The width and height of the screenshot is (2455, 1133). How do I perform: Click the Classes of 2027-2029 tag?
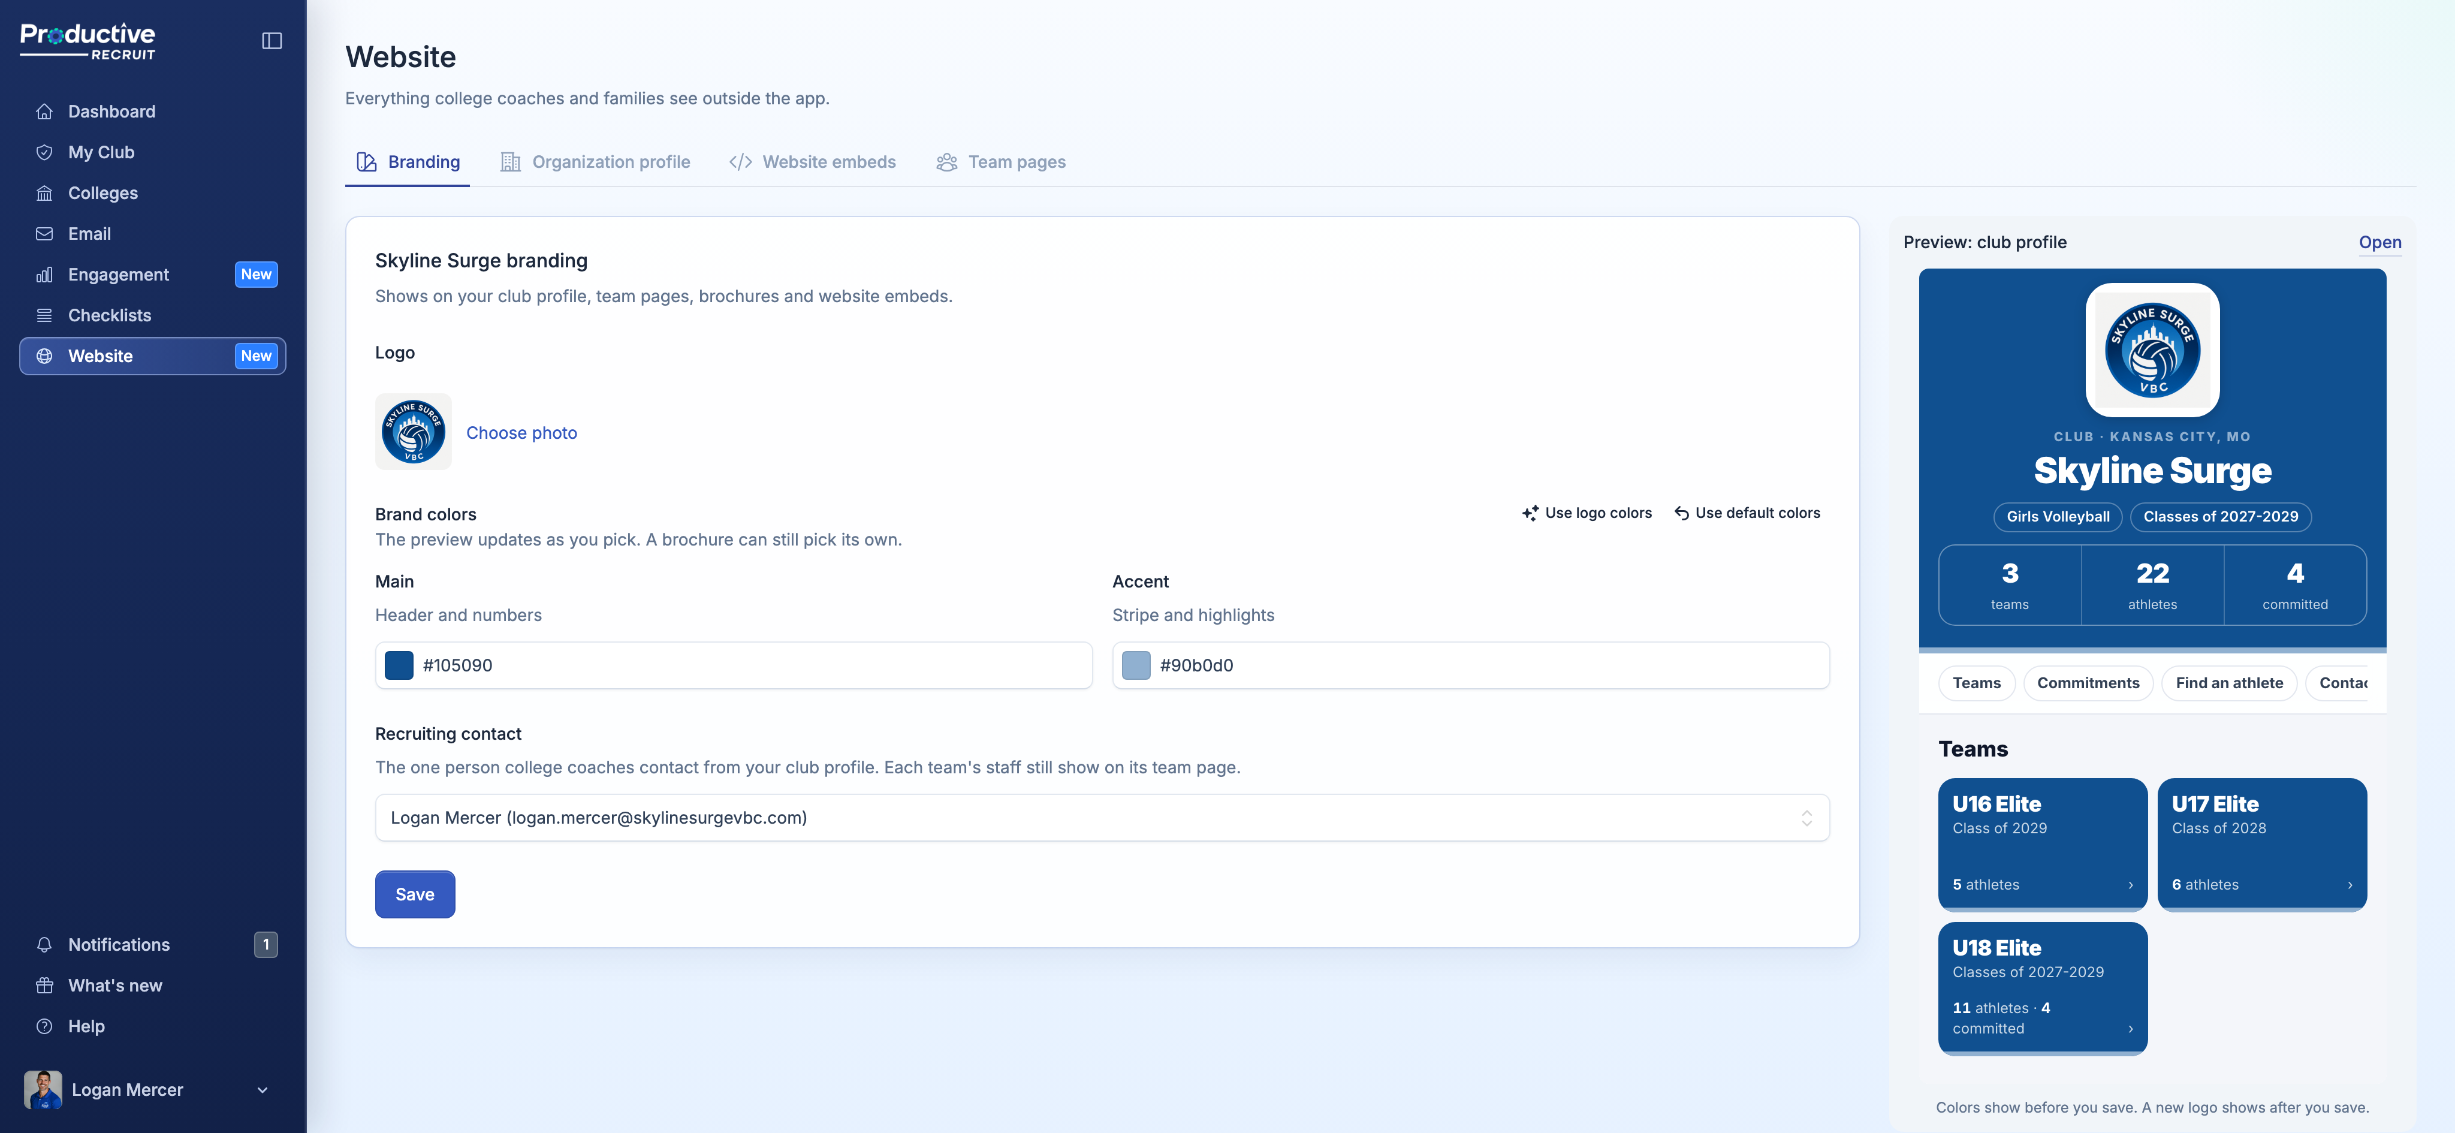pyautogui.click(x=2221, y=517)
